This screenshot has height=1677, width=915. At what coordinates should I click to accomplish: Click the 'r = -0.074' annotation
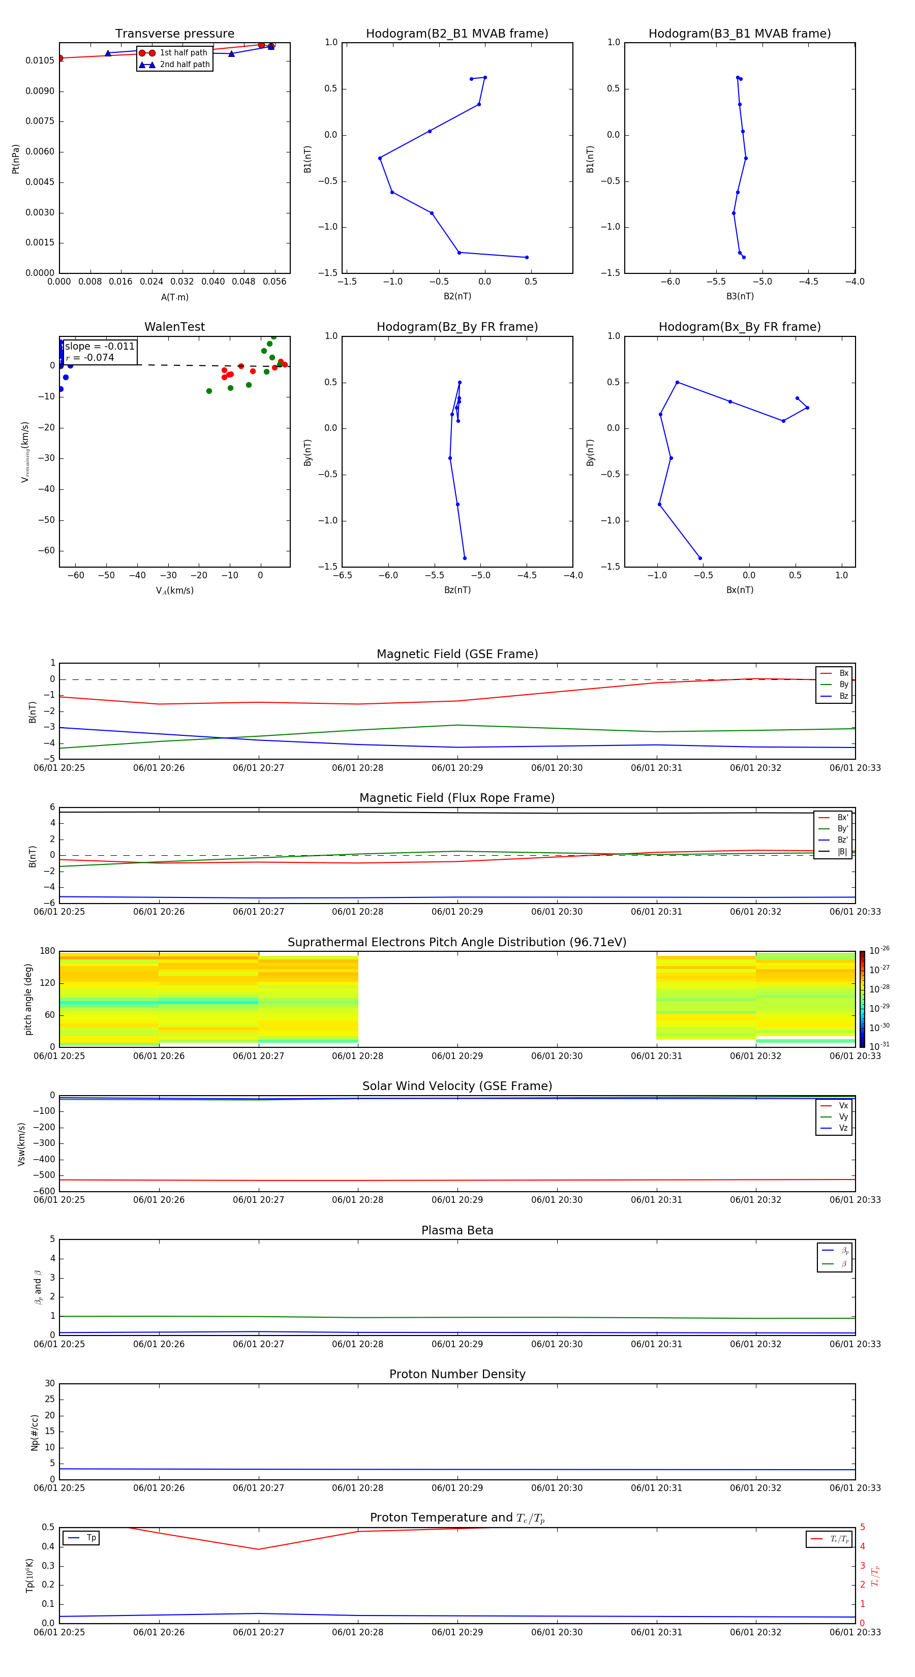click(x=90, y=357)
